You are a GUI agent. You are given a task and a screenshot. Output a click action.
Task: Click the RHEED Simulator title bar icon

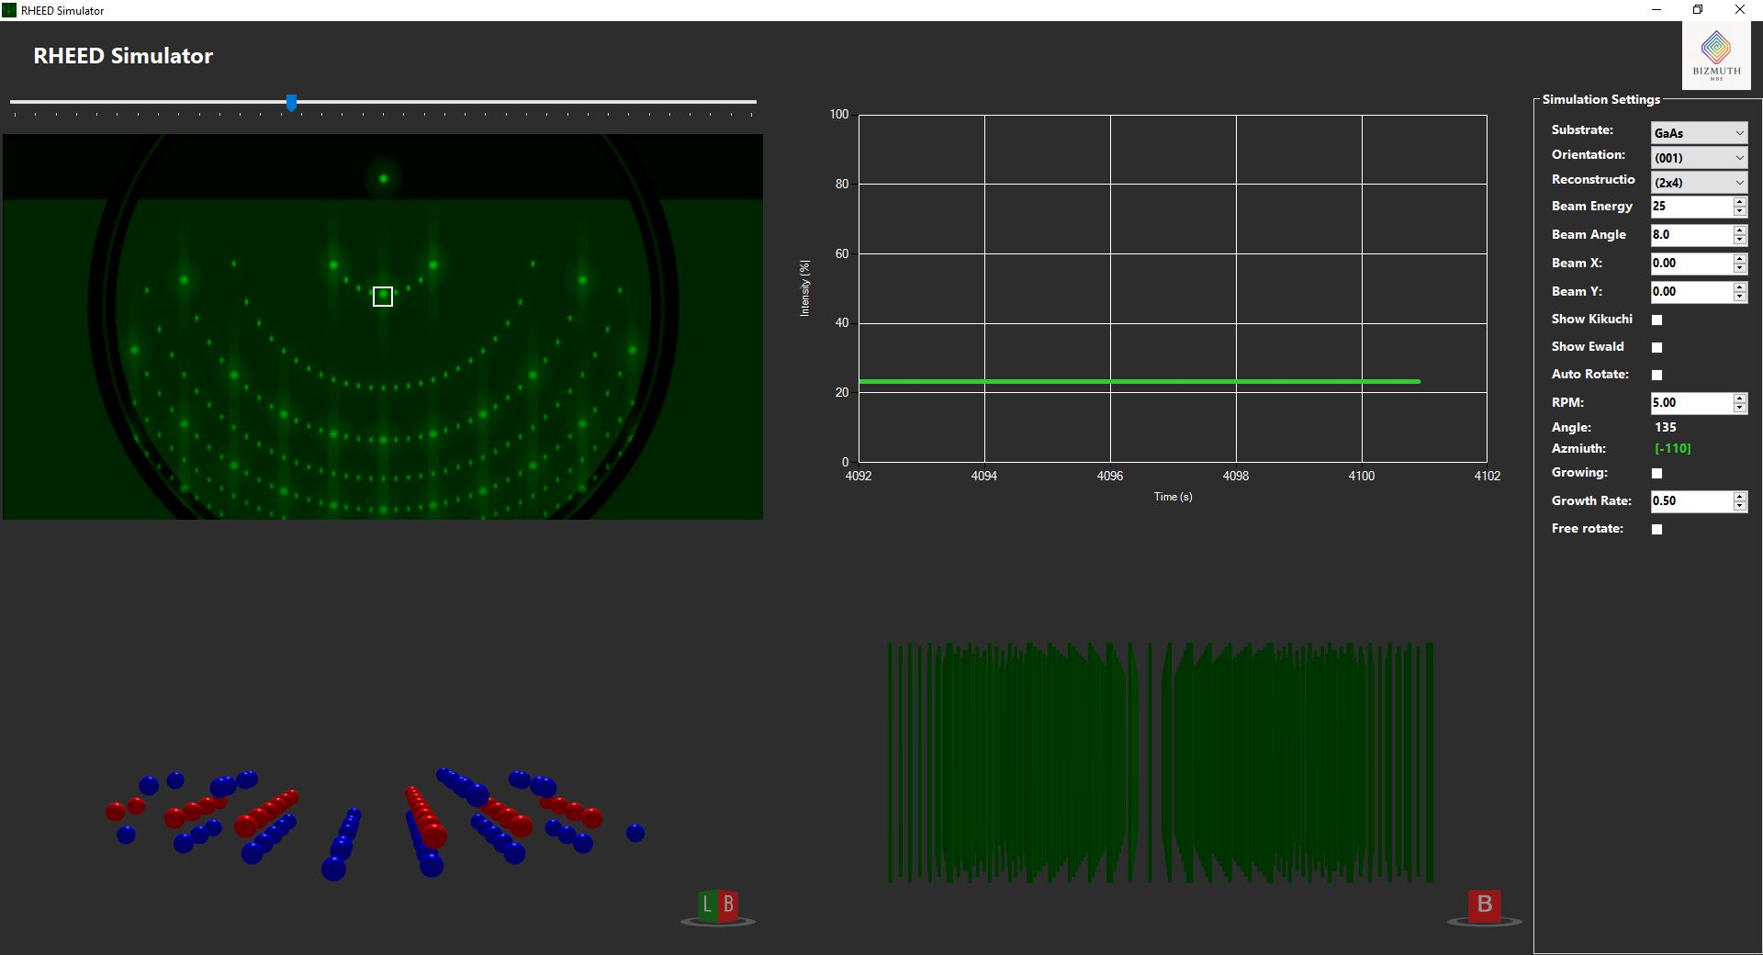click(x=11, y=10)
